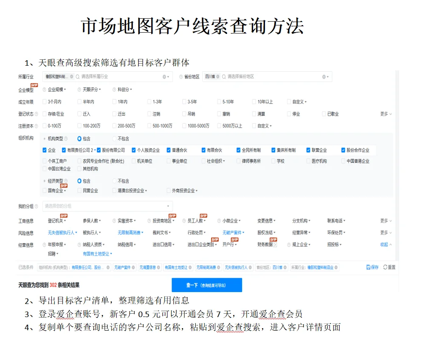This screenshot has height=337, width=432.
Task: Clear the 所属行业 field with its x icon
Action: (164, 77)
